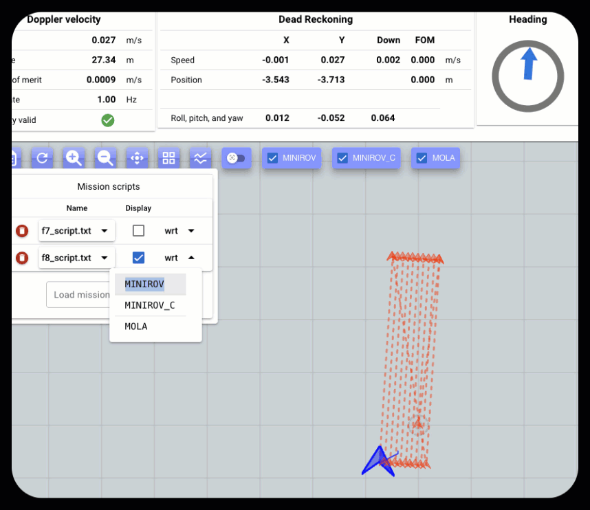Zoom out of the map
The height and width of the screenshot is (510, 590).
(x=105, y=158)
